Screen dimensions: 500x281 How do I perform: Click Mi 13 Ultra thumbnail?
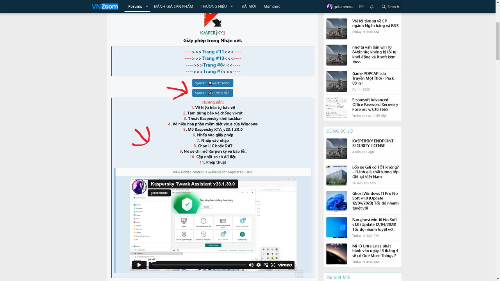click(x=337, y=254)
